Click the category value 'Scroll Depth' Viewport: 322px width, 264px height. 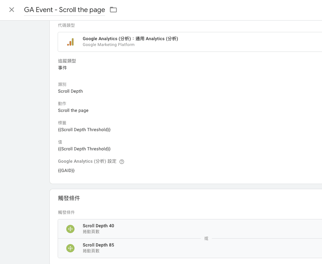[x=70, y=91]
